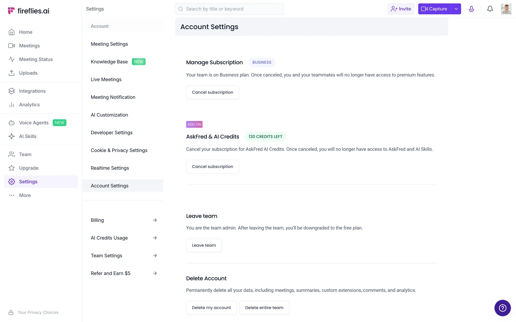Viewport: 516px width, 322px height.
Task: Open Meeting Status pulse icon
Action: tap(12, 59)
